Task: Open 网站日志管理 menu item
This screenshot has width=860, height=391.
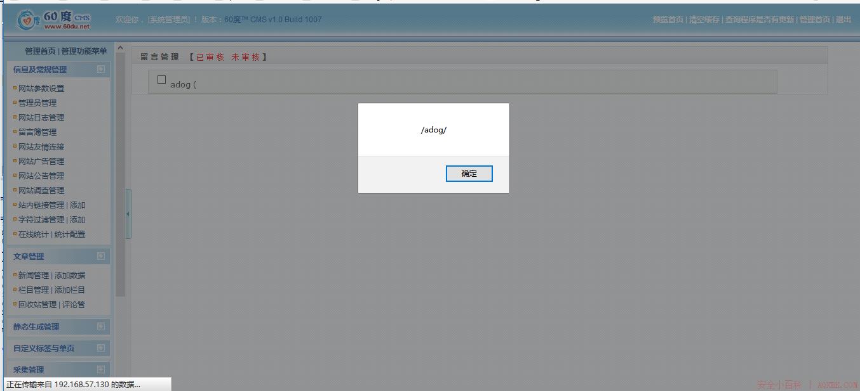Action: pos(41,117)
